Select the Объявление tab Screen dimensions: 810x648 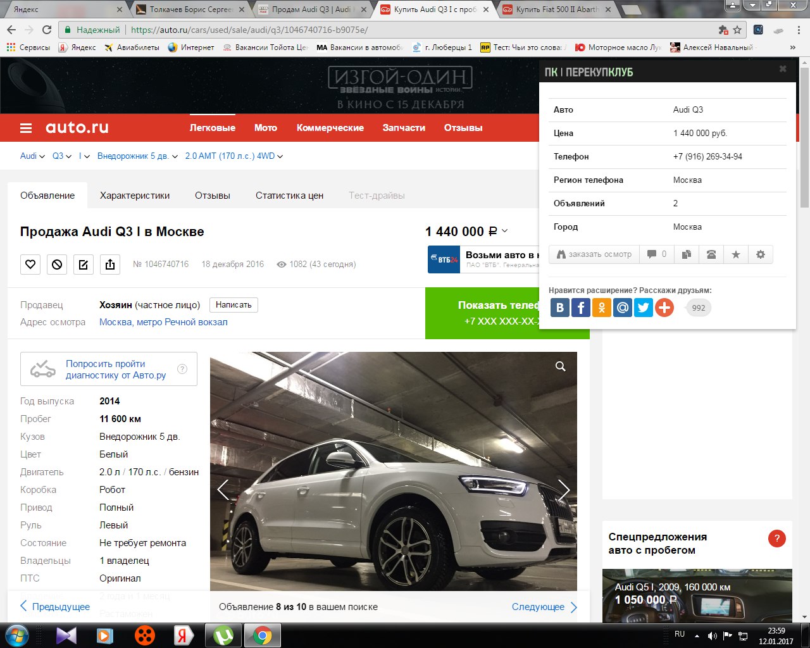[47, 196]
